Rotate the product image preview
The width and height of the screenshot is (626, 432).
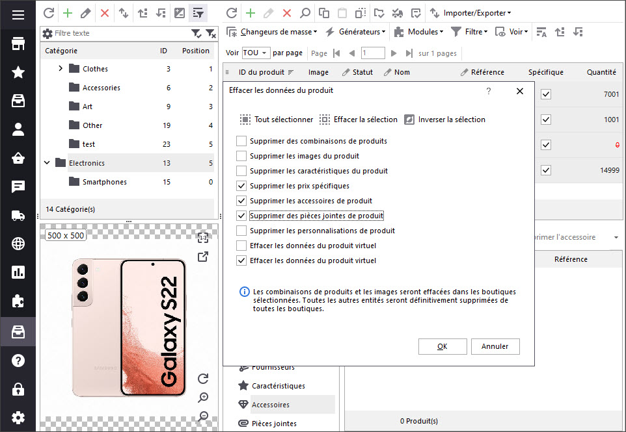(x=203, y=378)
